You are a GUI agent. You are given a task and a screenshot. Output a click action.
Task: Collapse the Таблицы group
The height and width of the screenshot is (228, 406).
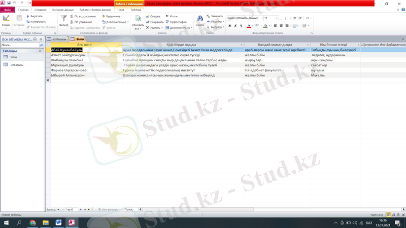click(40, 51)
